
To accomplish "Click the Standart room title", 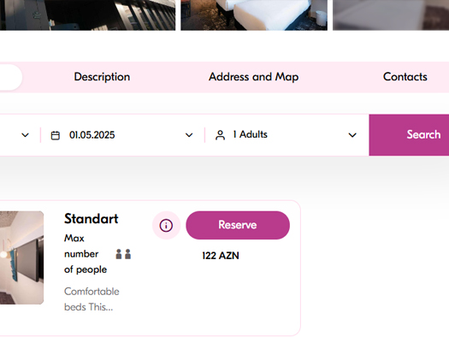I will 91,219.
